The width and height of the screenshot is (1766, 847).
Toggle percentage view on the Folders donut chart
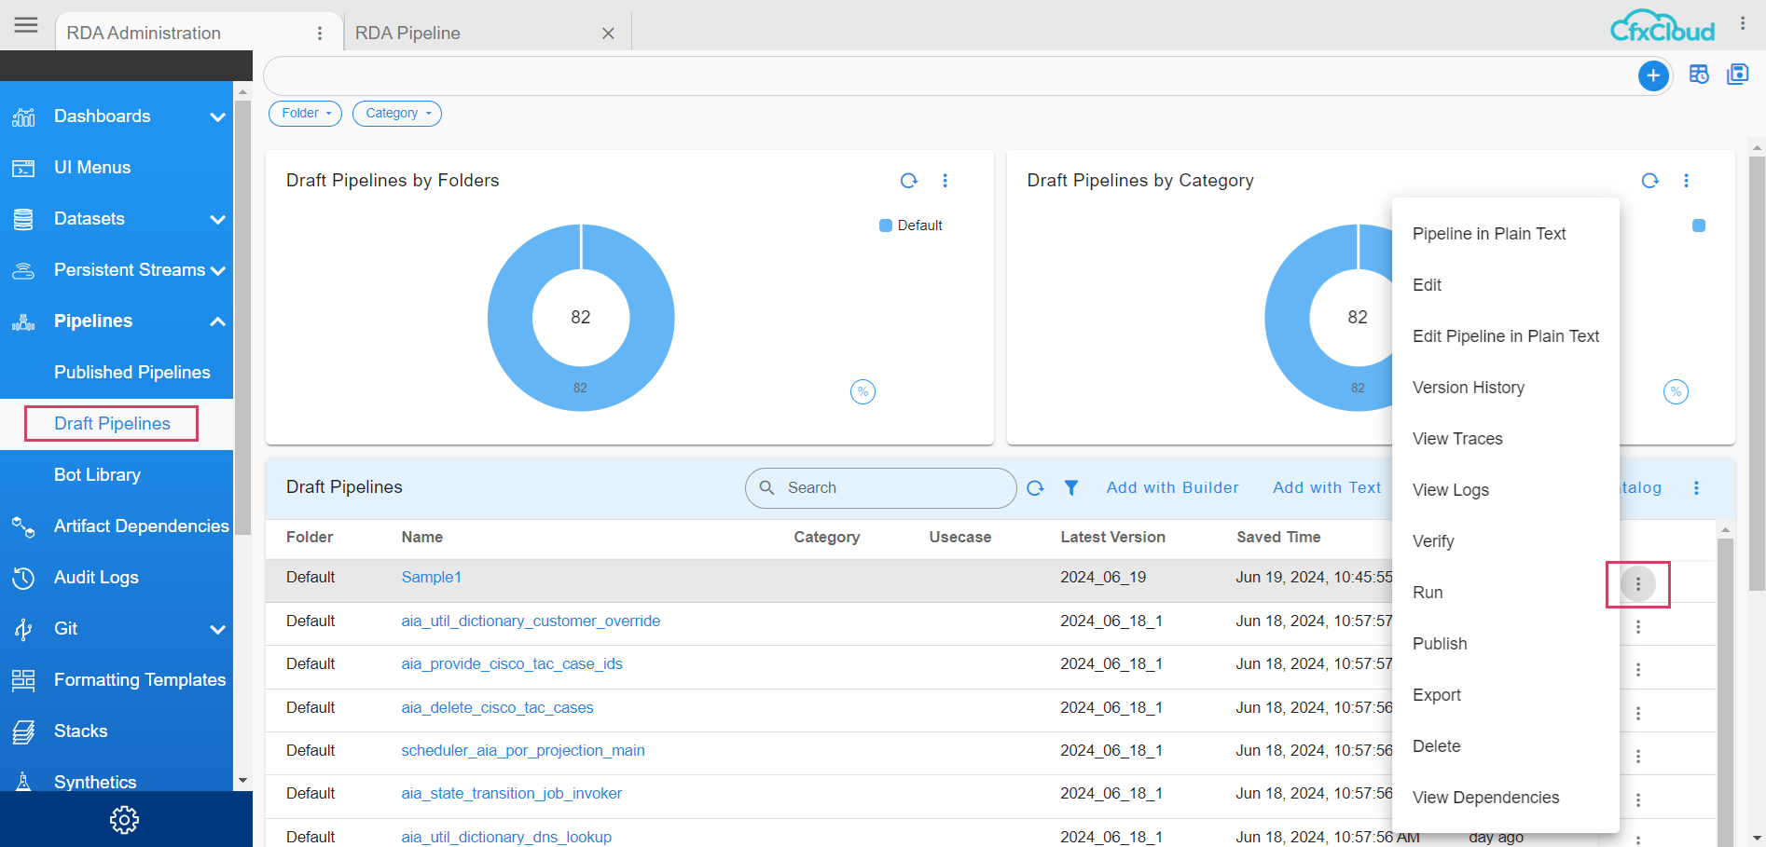[862, 391]
